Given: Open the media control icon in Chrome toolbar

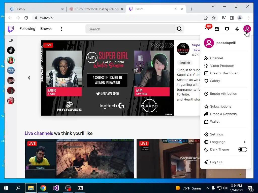Looking at the screenshot, I should (224, 18).
